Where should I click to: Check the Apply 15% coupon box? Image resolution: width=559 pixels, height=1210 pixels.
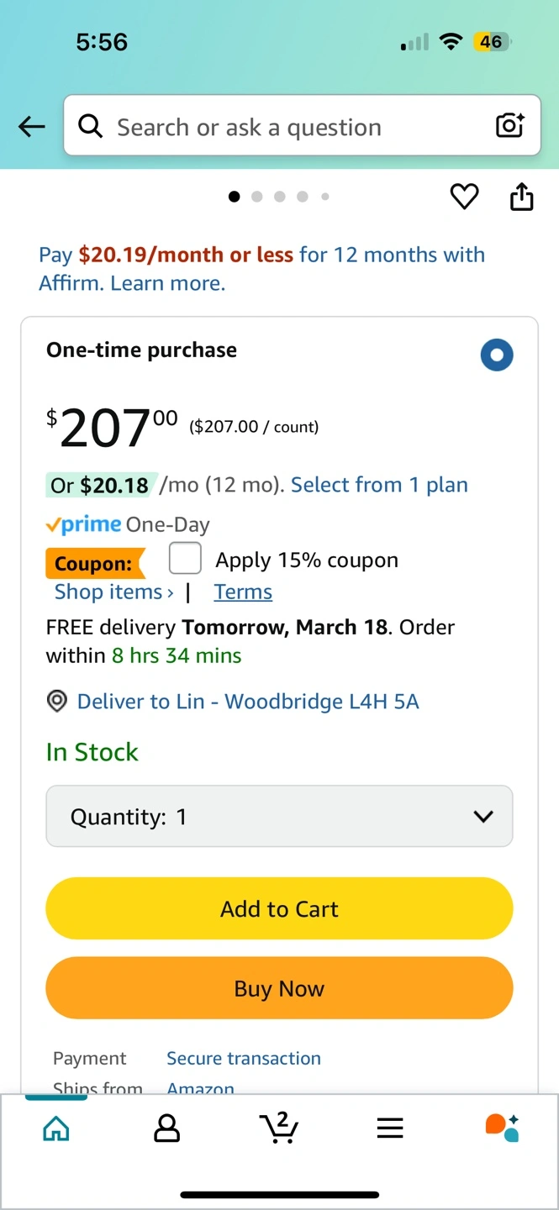coord(185,558)
